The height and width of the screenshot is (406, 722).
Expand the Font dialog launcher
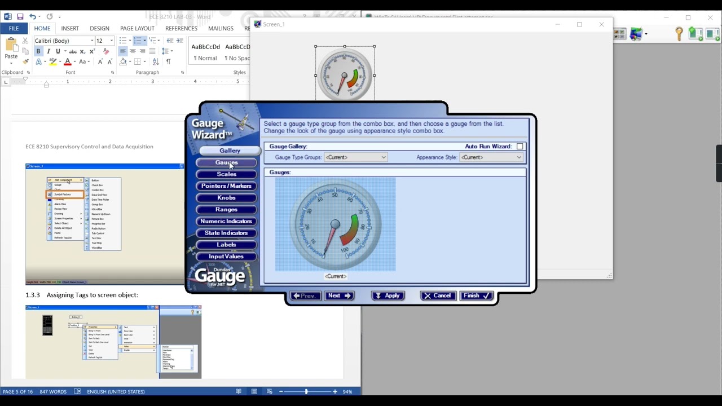(x=112, y=73)
